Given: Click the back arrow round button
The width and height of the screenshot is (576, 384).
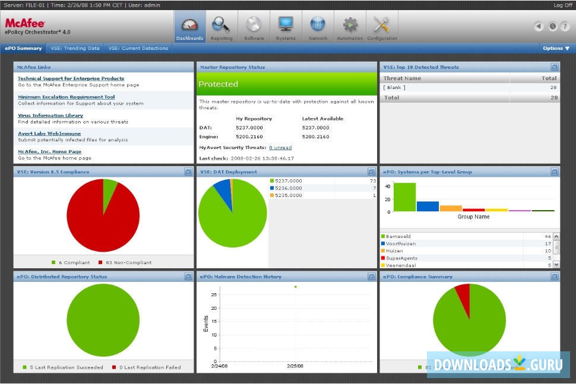Looking at the screenshot, I should pyautogui.click(x=539, y=26).
